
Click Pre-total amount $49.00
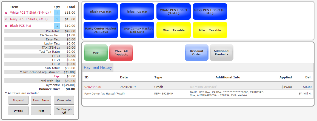[70, 31]
